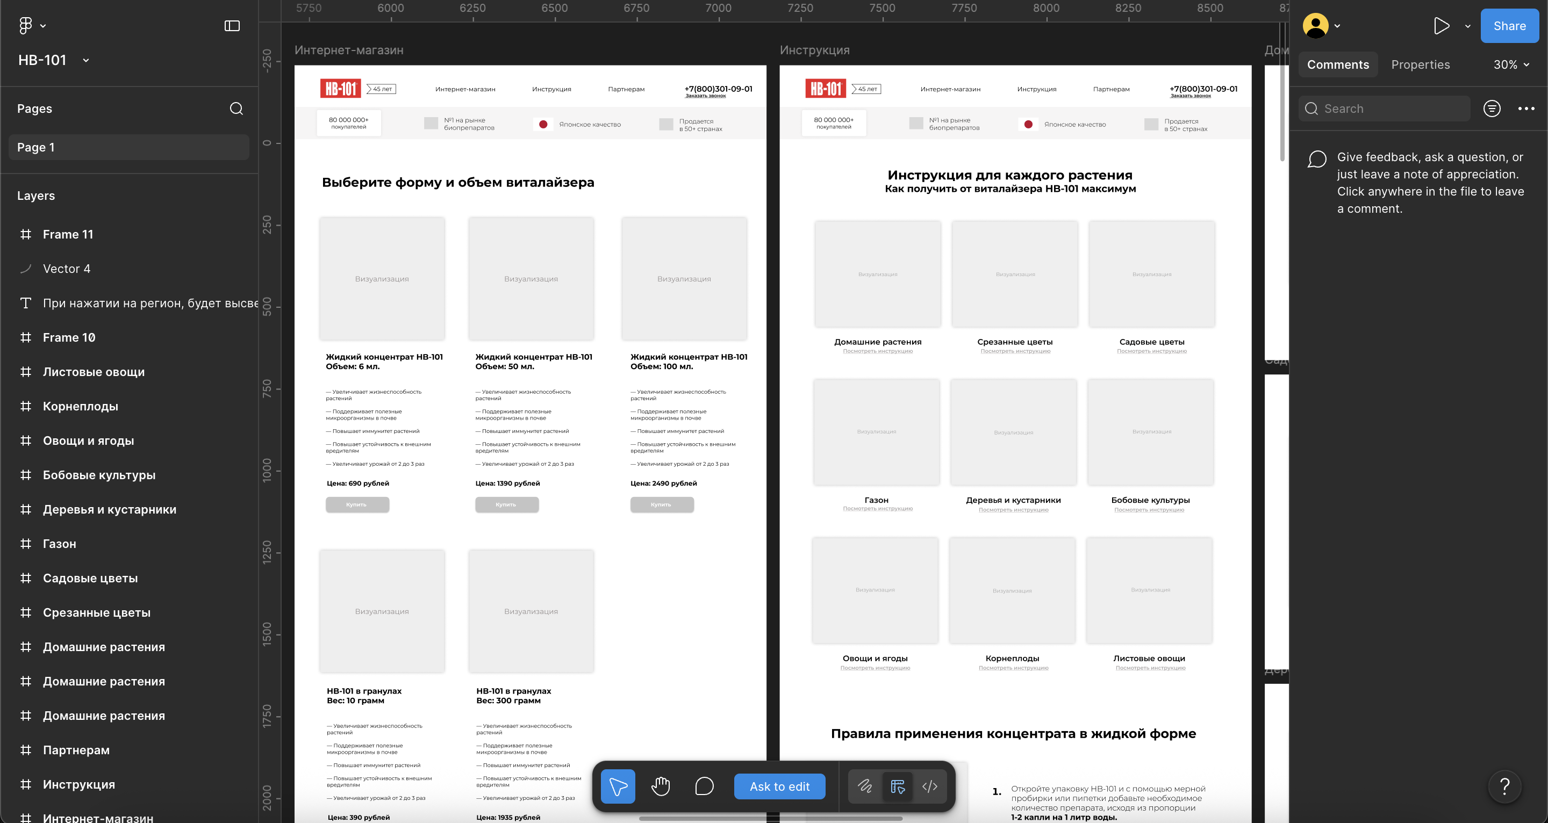The width and height of the screenshot is (1548, 823).
Task: Click the HB-101 logo in Инструкция frame
Action: (x=826, y=88)
